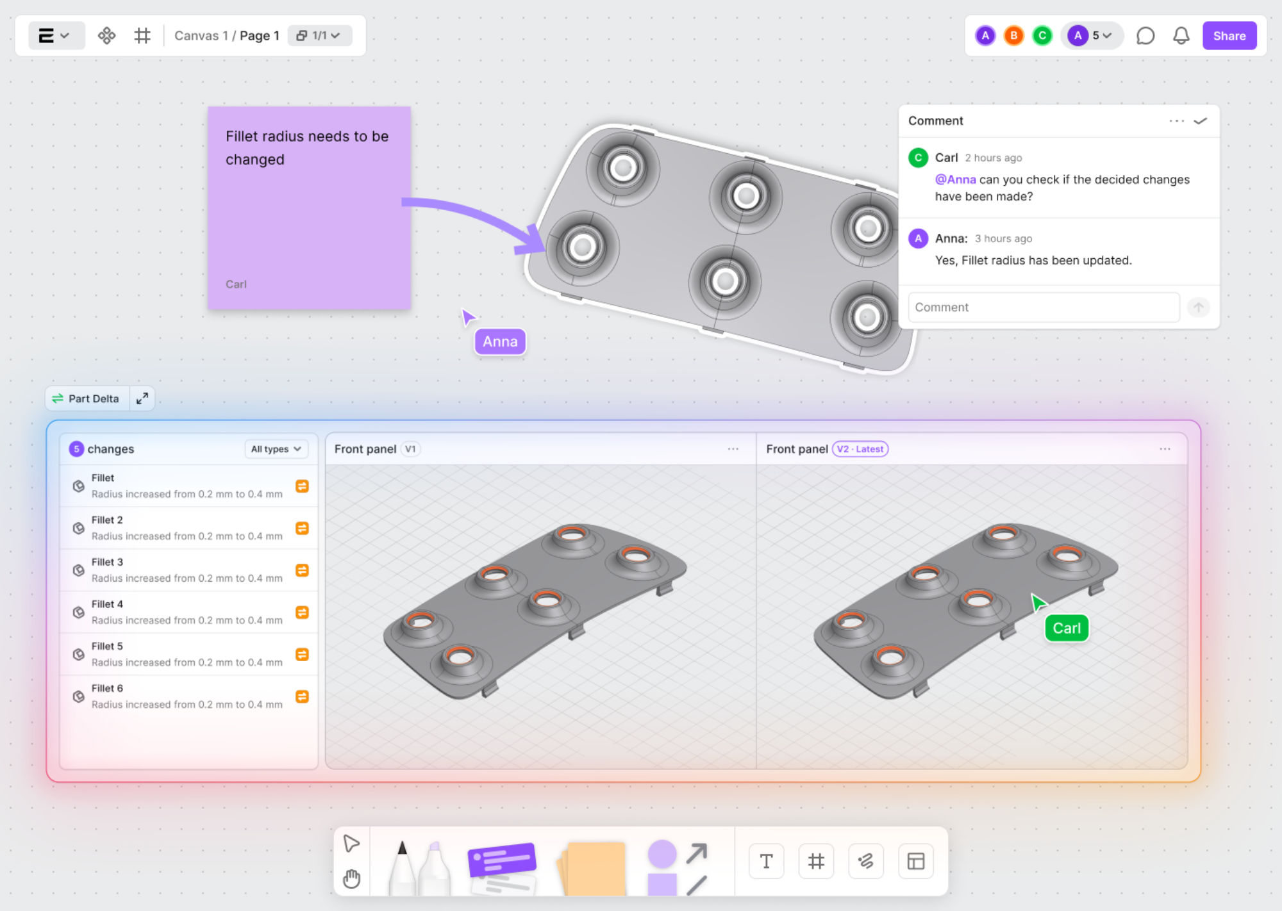
Task: Click the Part Delta button
Action: [87, 398]
